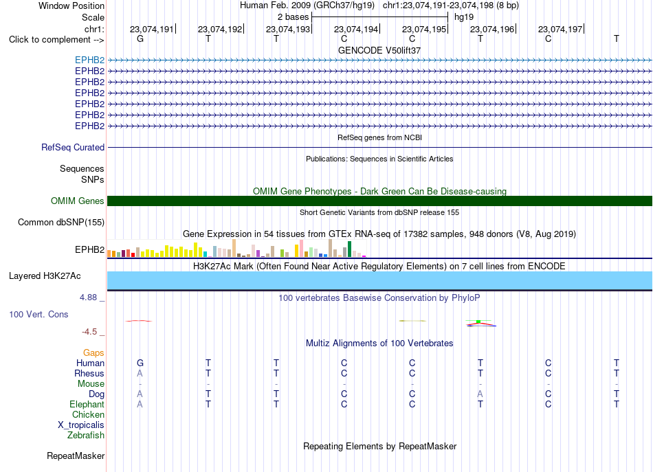Click the Sequences track label
653x472 pixels.
coord(82,168)
